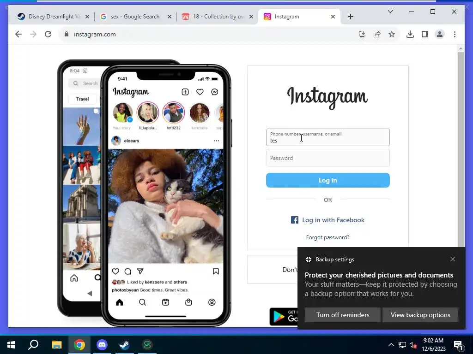Click Log in with Facebook
This screenshot has width=473, height=354.
pyautogui.click(x=327, y=220)
